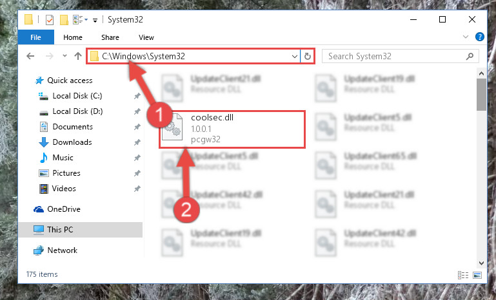The image size is (496, 300).
Task: Click the search magnifier icon
Action: point(470,56)
